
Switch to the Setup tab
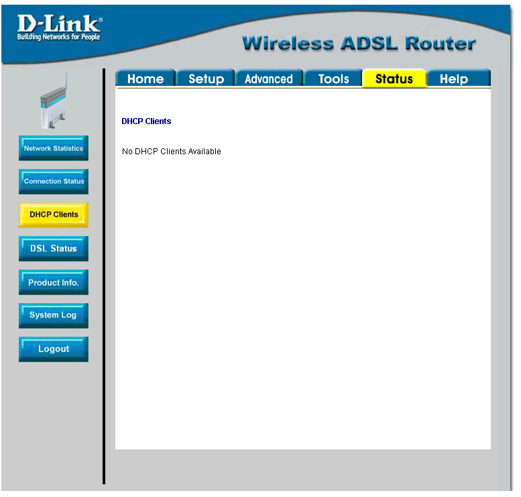206,78
